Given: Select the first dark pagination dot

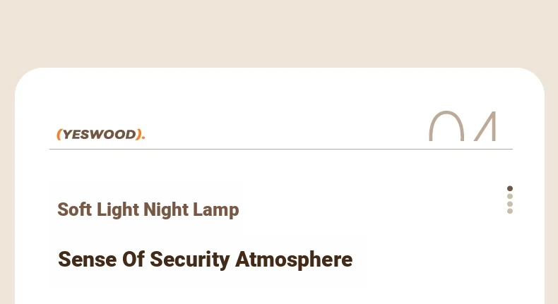Looking at the screenshot, I should 510,188.
